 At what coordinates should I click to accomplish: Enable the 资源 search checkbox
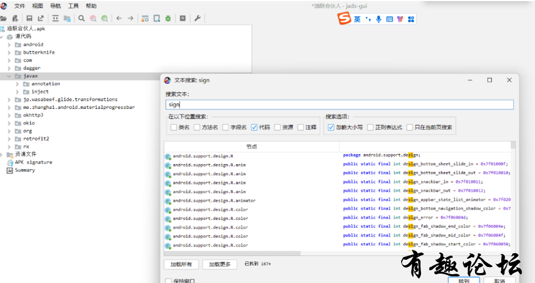277,127
